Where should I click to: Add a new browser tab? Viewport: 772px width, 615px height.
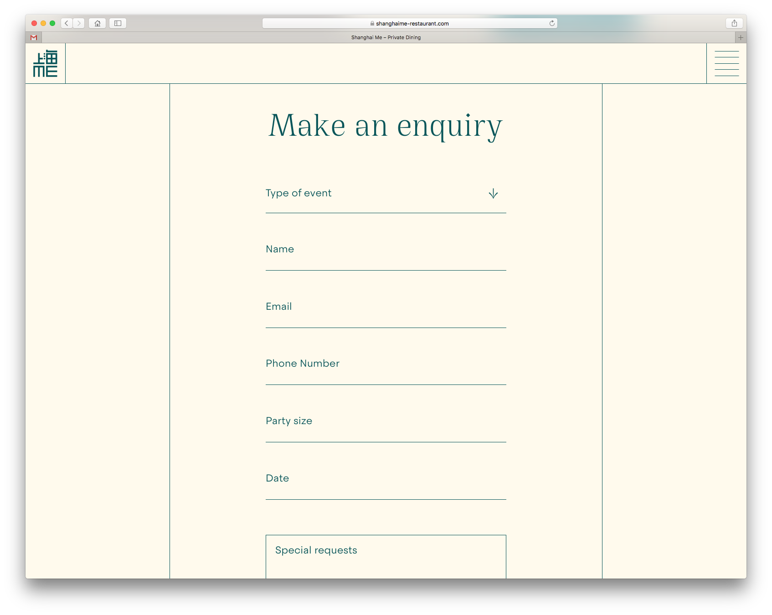coord(741,37)
